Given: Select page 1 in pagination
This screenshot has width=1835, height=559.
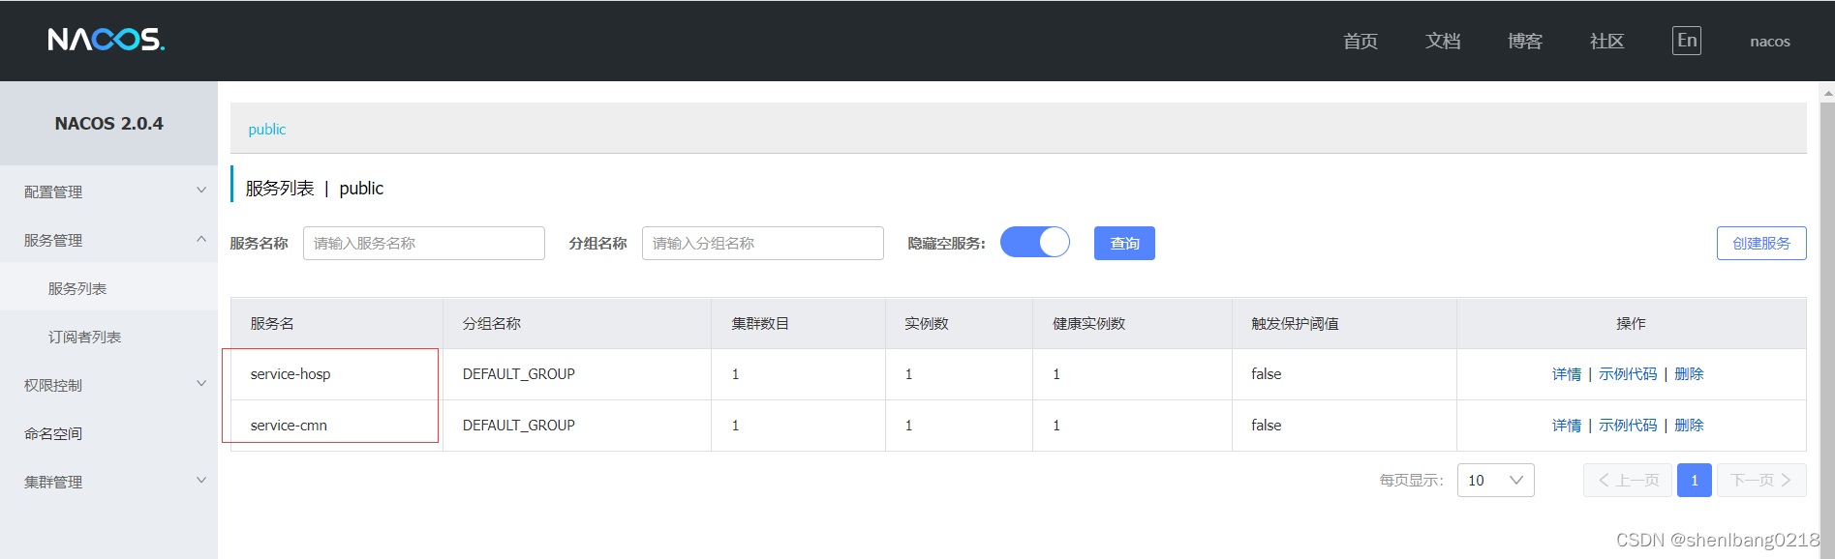Looking at the screenshot, I should click(1695, 480).
